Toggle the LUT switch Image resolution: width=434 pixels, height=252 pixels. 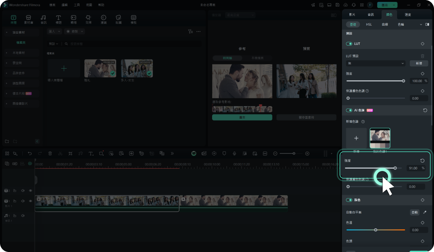[349, 44]
